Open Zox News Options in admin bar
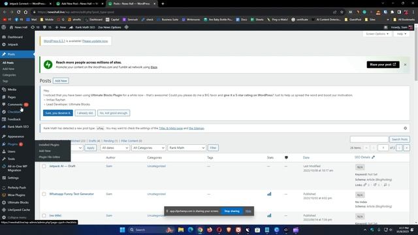This screenshot has height=235, width=418. (109, 27)
